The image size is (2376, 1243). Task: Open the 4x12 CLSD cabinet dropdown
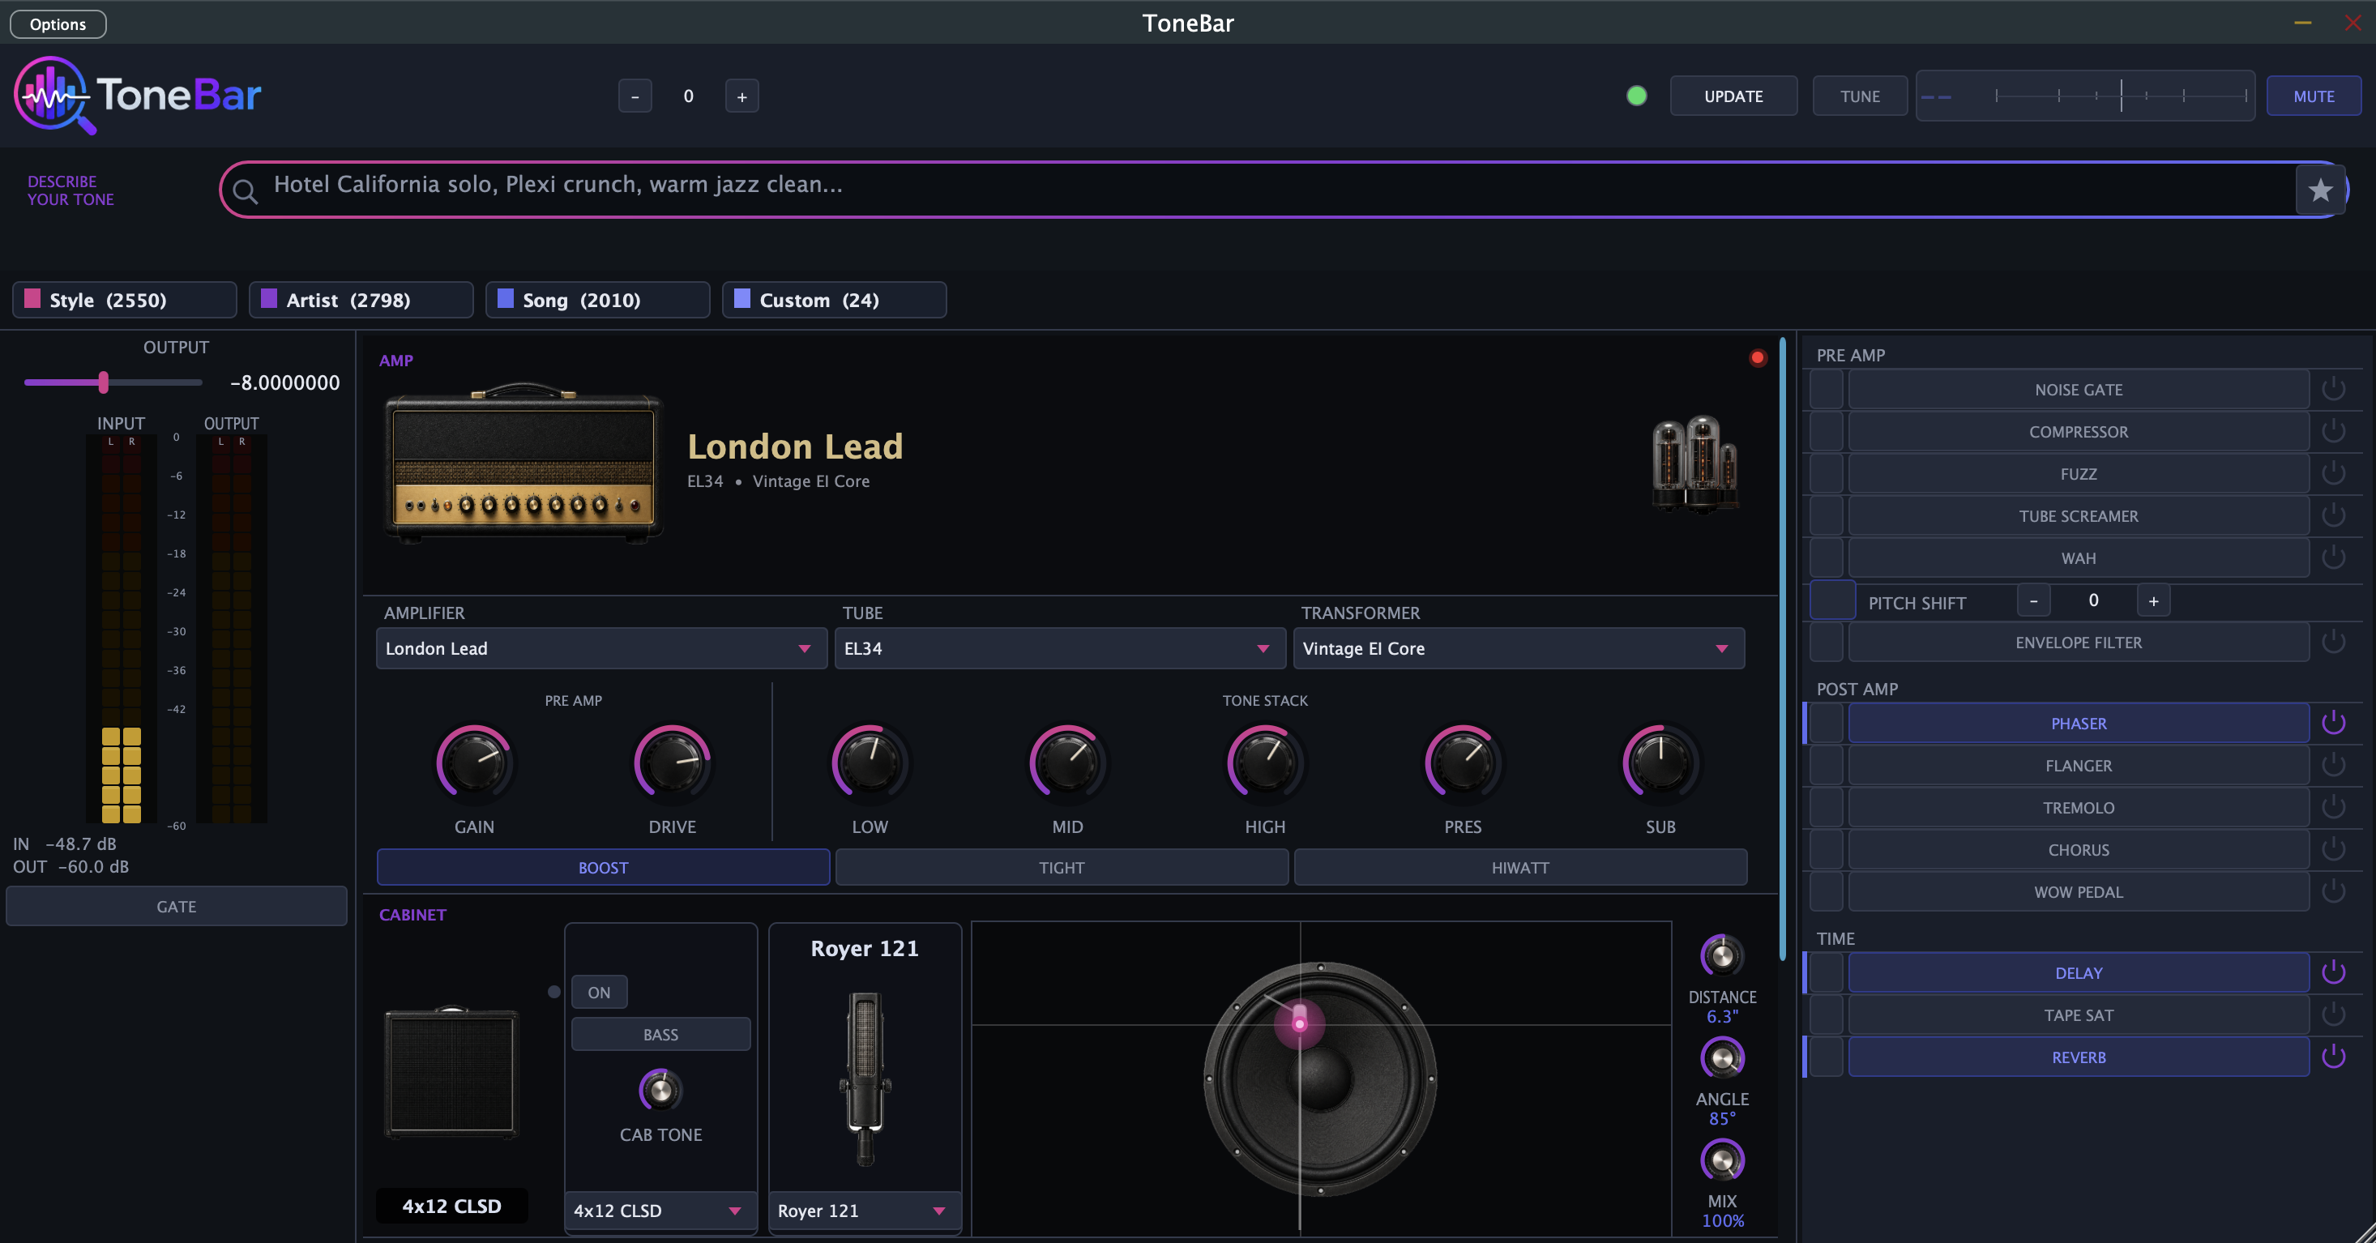[x=660, y=1211]
